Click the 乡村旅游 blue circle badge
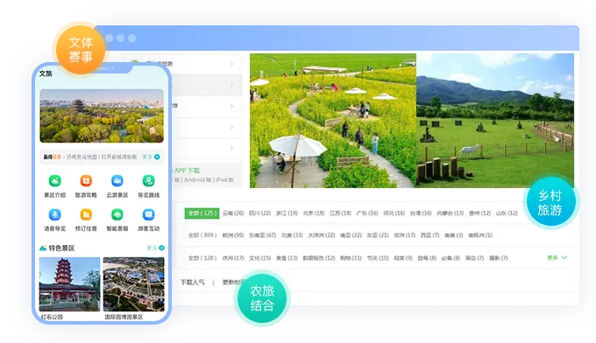 click(550, 202)
